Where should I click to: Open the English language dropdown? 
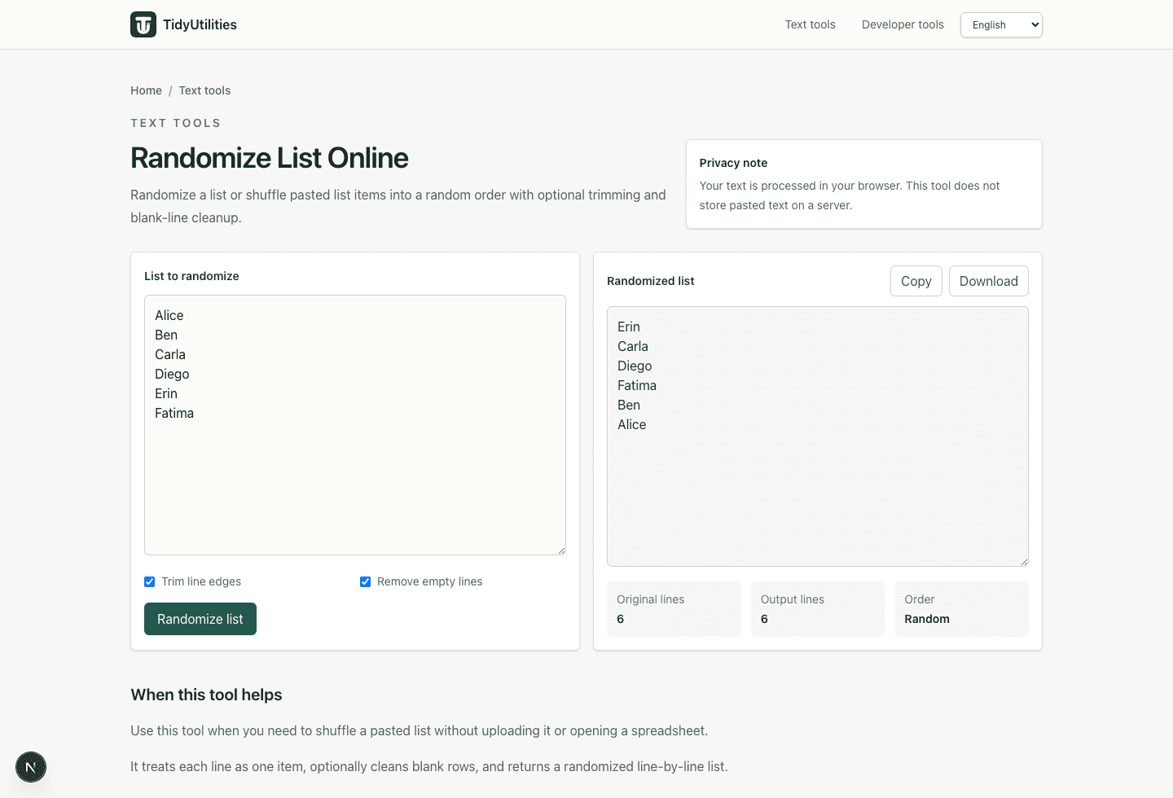click(x=1001, y=24)
